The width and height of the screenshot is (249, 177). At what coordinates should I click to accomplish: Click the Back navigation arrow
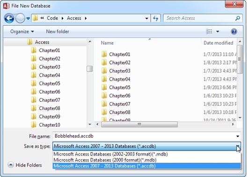point(9,18)
